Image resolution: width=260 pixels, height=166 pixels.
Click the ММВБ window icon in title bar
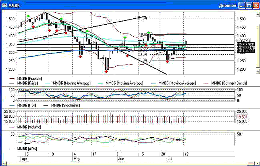4,6
